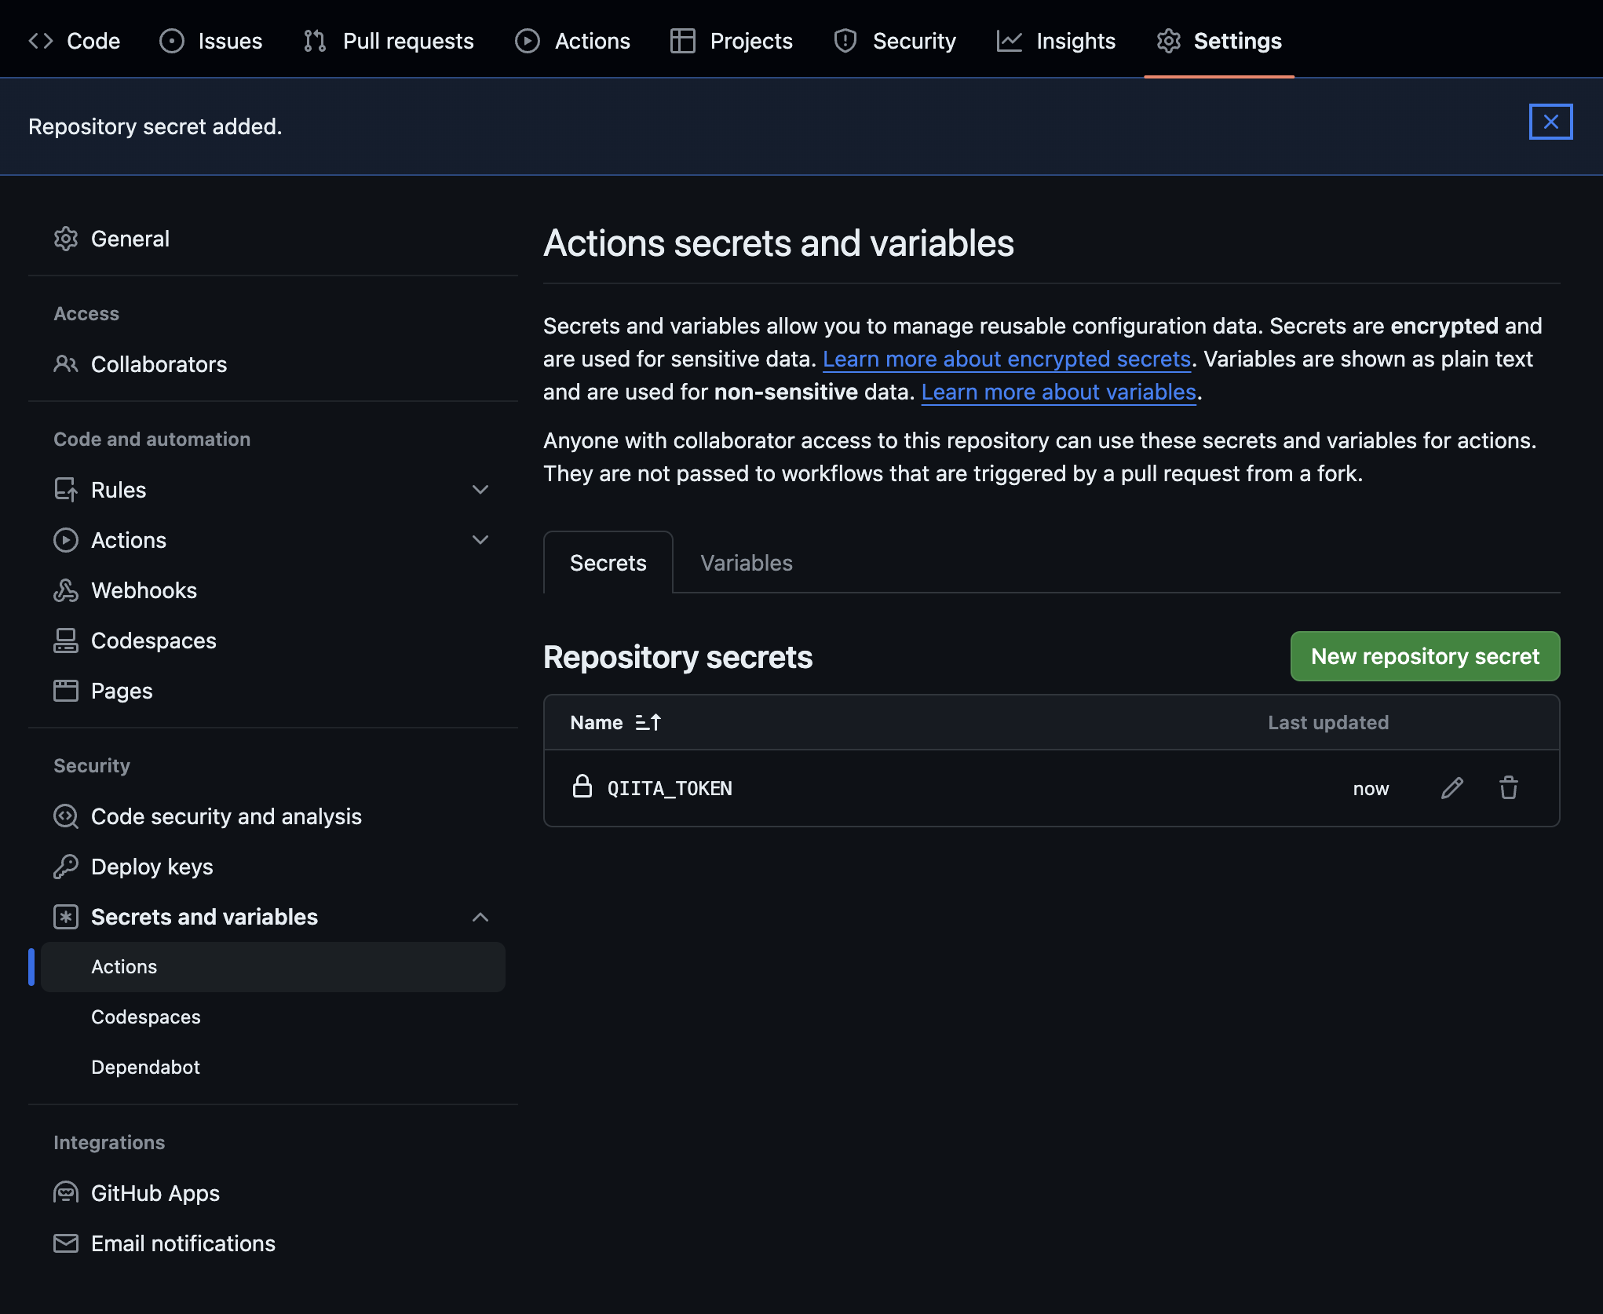The image size is (1603, 1314).
Task: Click the trash icon to delete QIITA_TOKEN
Action: click(x=1508, y=788)
